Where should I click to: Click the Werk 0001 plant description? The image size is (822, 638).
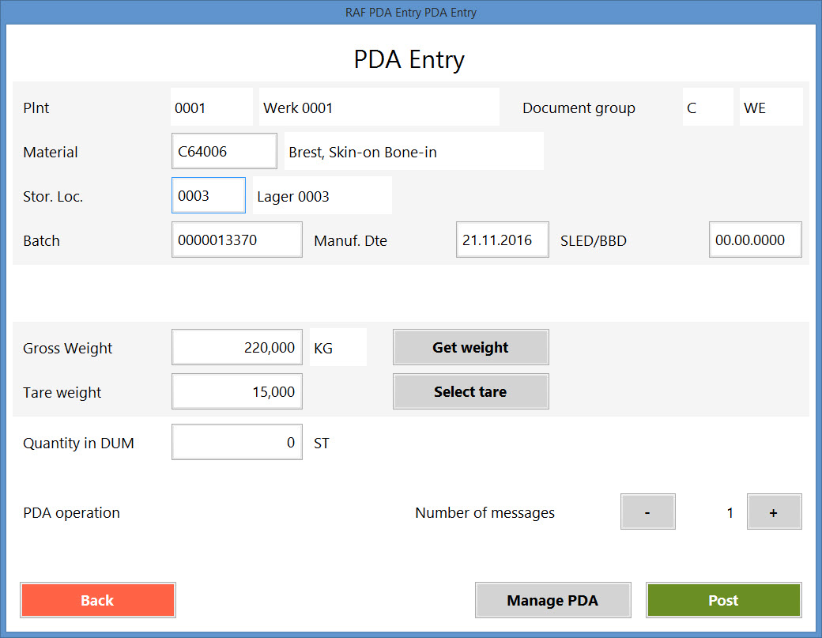click(x=379, y=108)
